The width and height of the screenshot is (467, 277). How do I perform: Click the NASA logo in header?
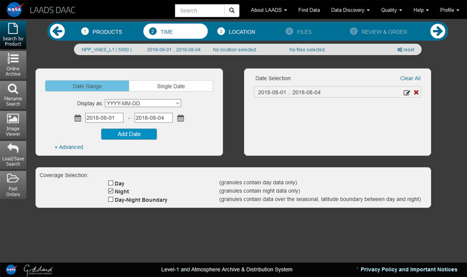point(14,10)
